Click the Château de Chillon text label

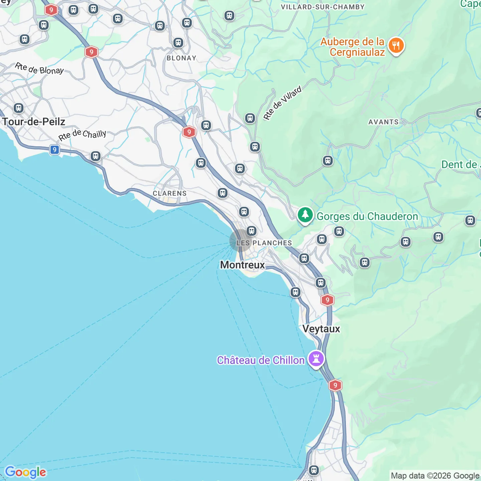(x=261, y=360)
